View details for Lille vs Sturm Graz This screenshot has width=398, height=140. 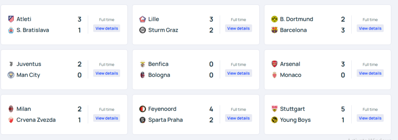[238, 28]
